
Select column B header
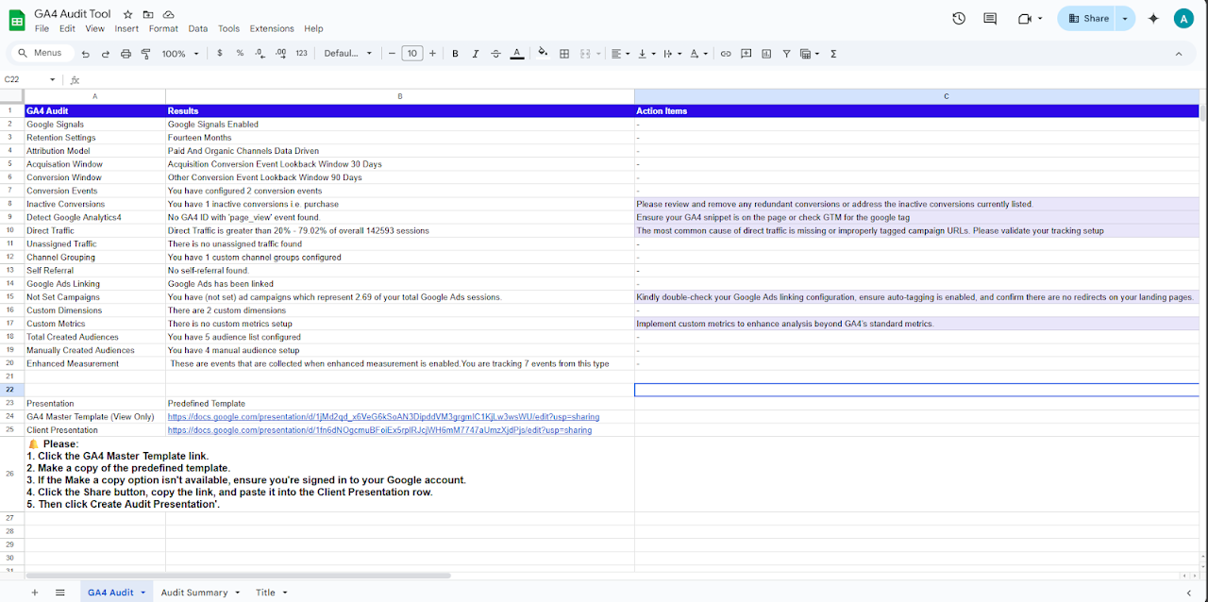pyautogui.click(x=400, y=96)
